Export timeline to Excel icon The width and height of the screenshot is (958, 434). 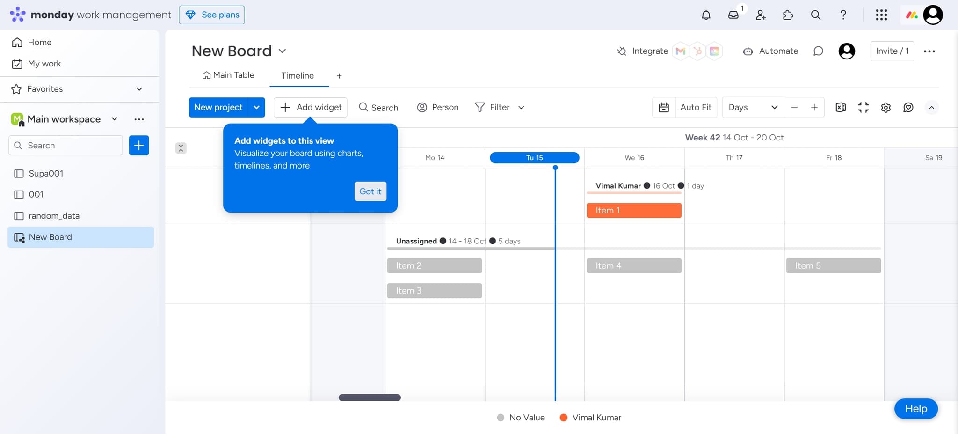840,108
